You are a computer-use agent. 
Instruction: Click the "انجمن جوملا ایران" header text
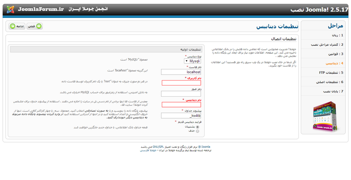coord(88,9)
